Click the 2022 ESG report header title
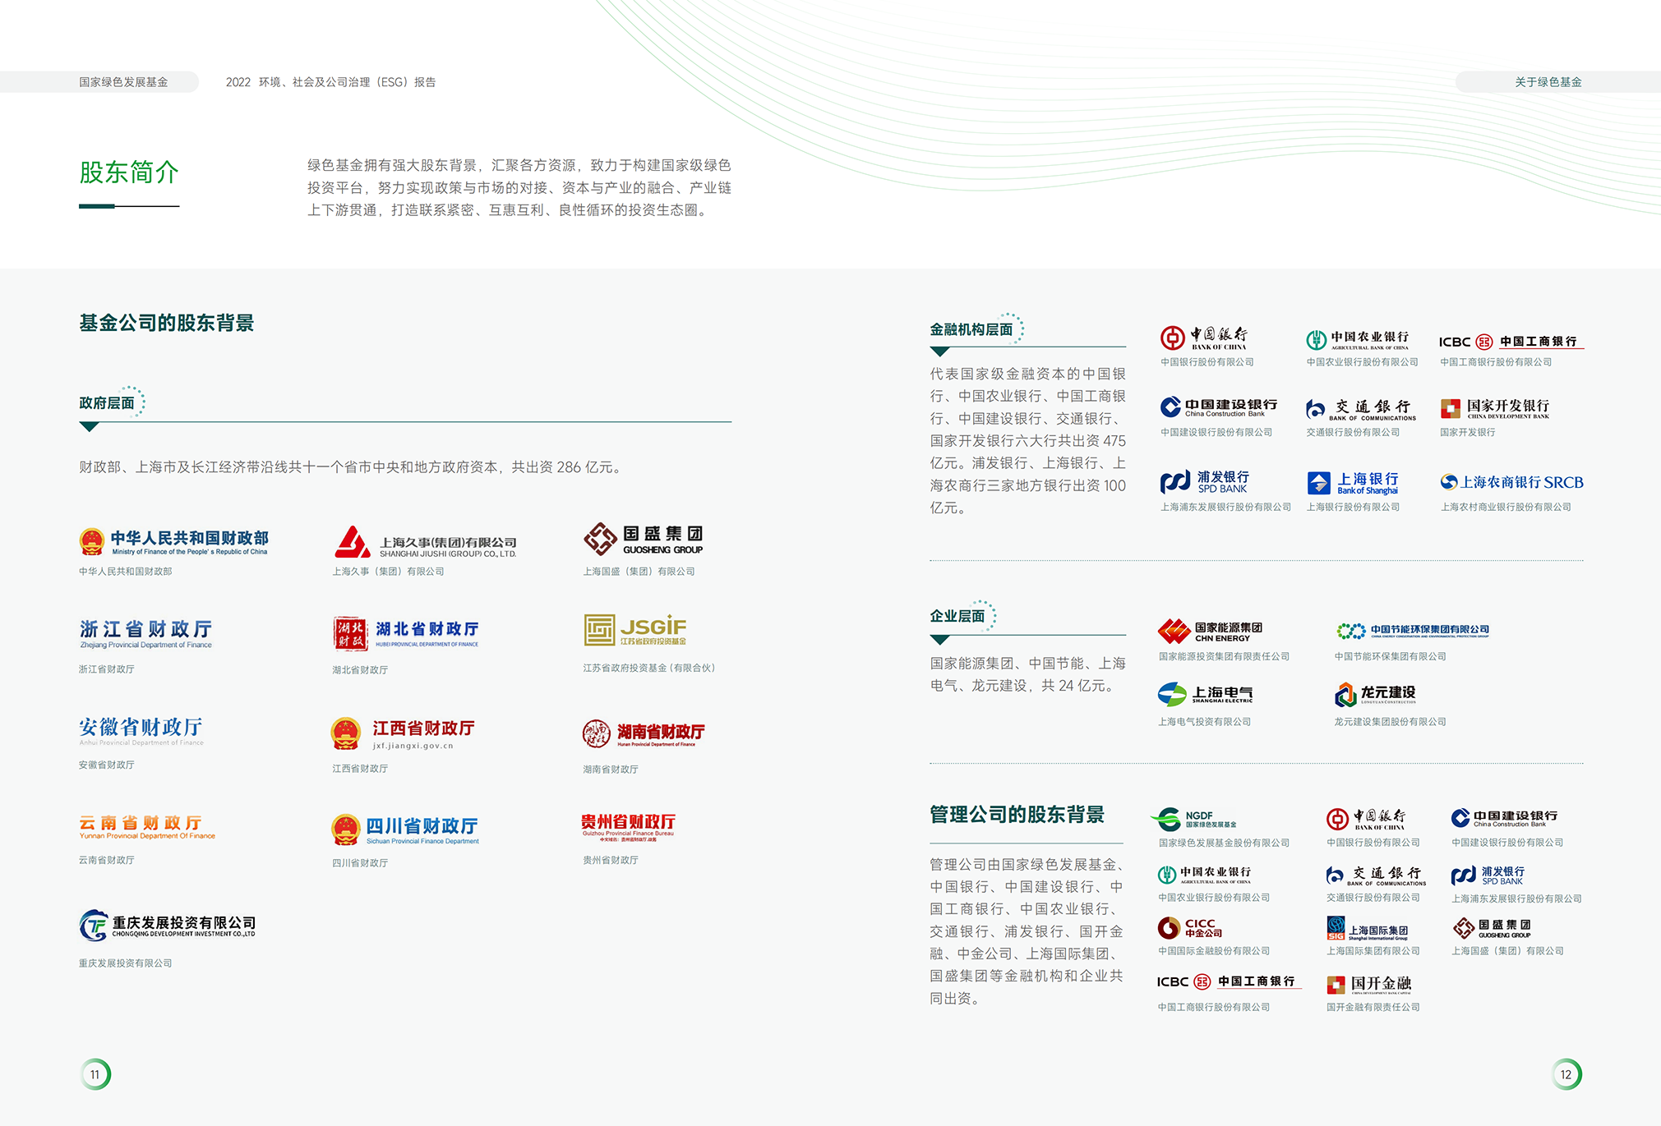Screen dimensions: 1661x1126 pos(330,82)
